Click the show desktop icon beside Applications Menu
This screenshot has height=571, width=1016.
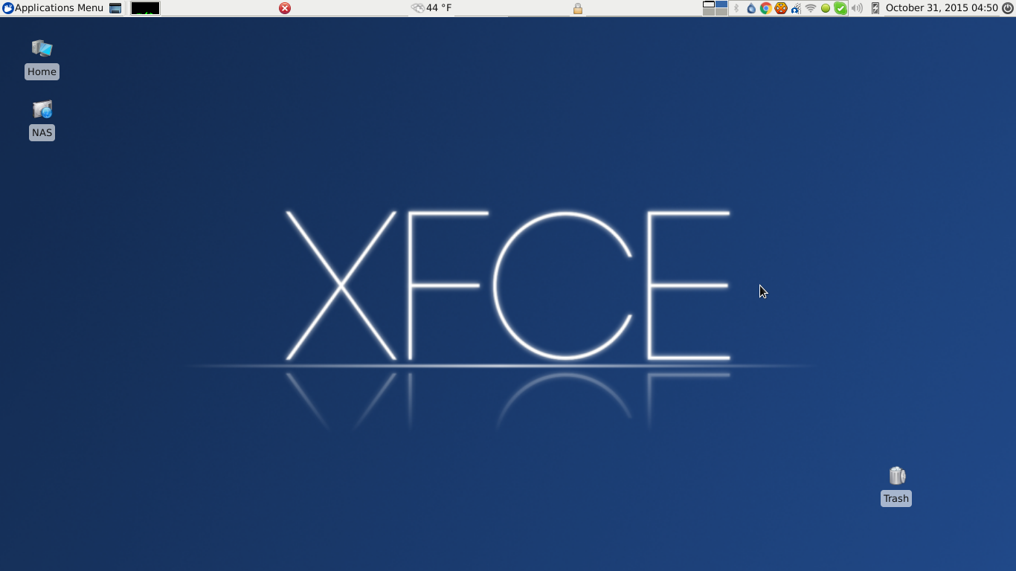coord(115,8)
